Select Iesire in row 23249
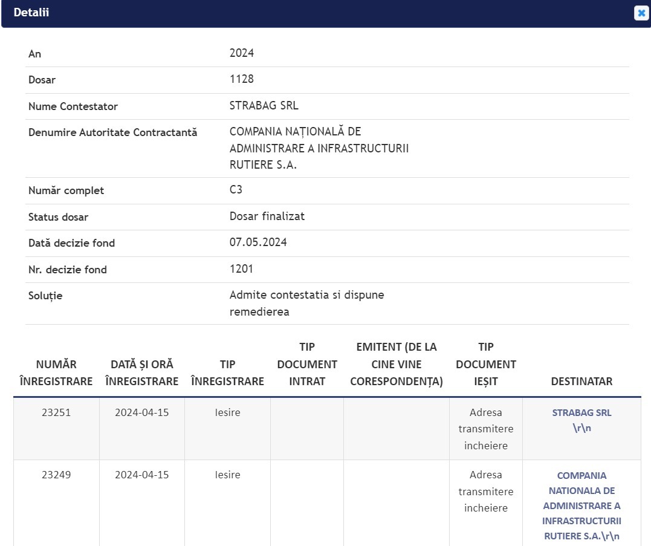 tap(227, 475)
